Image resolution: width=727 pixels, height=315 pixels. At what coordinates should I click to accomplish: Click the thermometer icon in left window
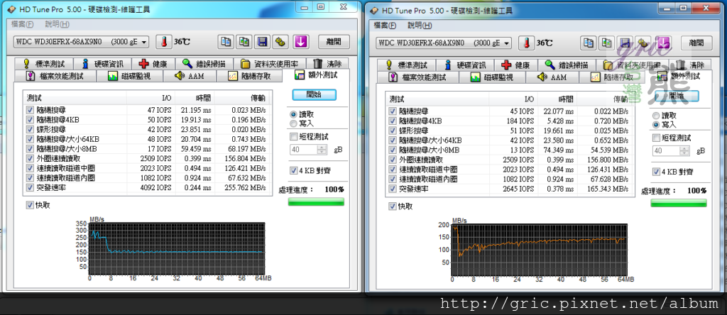coord(164,42)
